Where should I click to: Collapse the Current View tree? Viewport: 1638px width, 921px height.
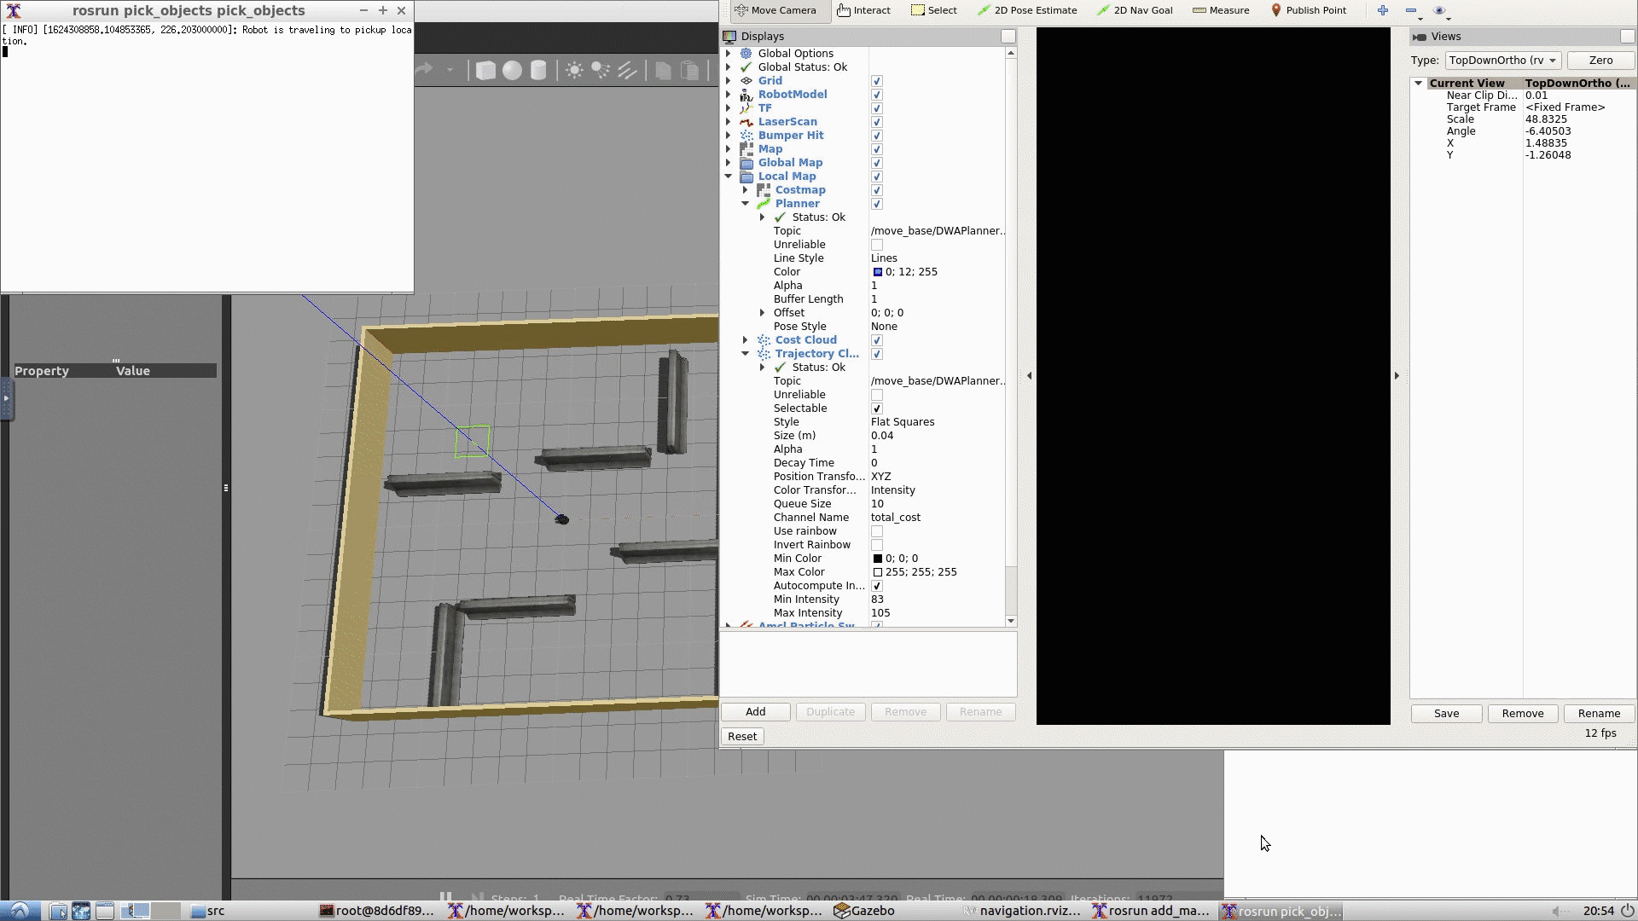[x=1418, y=84]
